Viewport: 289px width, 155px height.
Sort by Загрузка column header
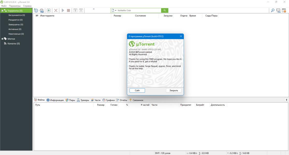coord(168,16)
